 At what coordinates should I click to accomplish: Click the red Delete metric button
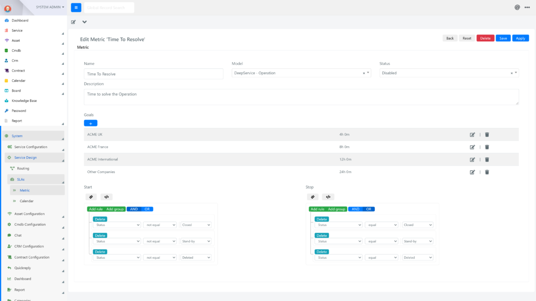coord(485,38)
